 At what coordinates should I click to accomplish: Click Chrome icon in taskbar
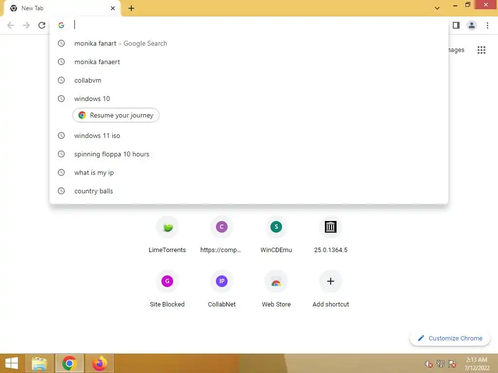click(69, 363)
